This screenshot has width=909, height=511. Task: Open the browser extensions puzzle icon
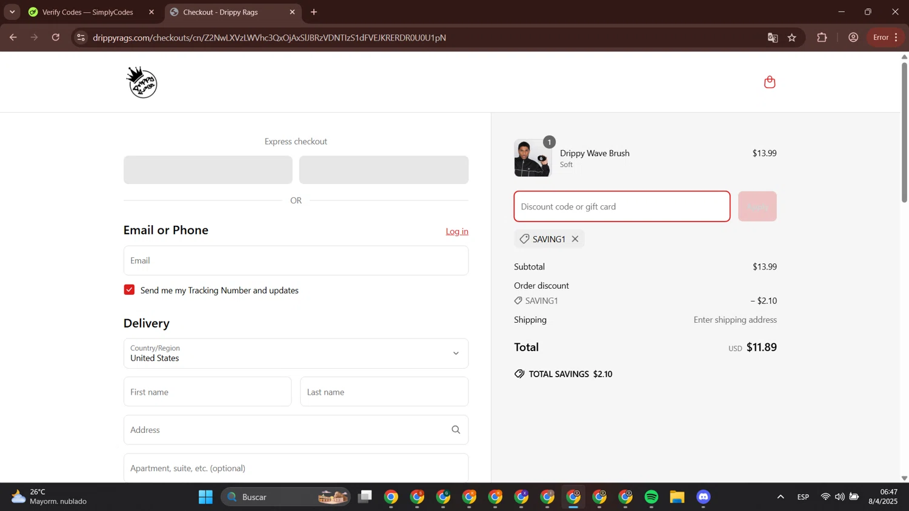(822, 38)
